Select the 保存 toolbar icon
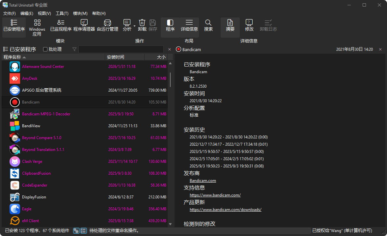 pos(152,26)
